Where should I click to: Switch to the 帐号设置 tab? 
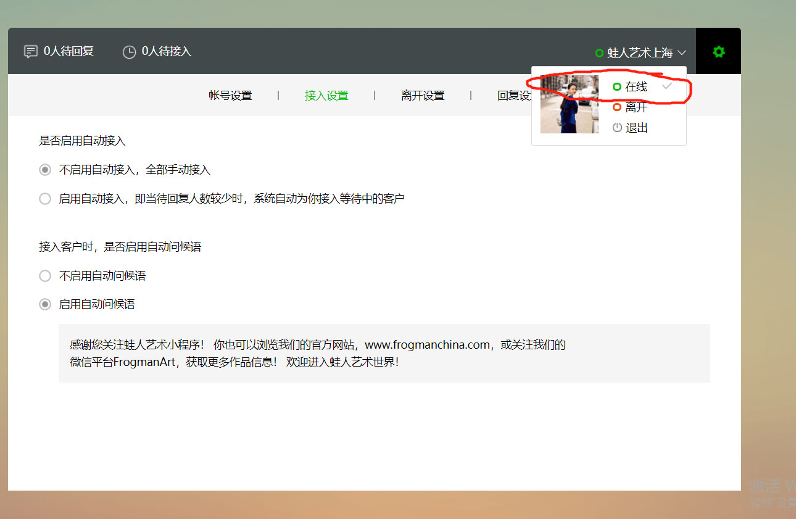(230, 96)
